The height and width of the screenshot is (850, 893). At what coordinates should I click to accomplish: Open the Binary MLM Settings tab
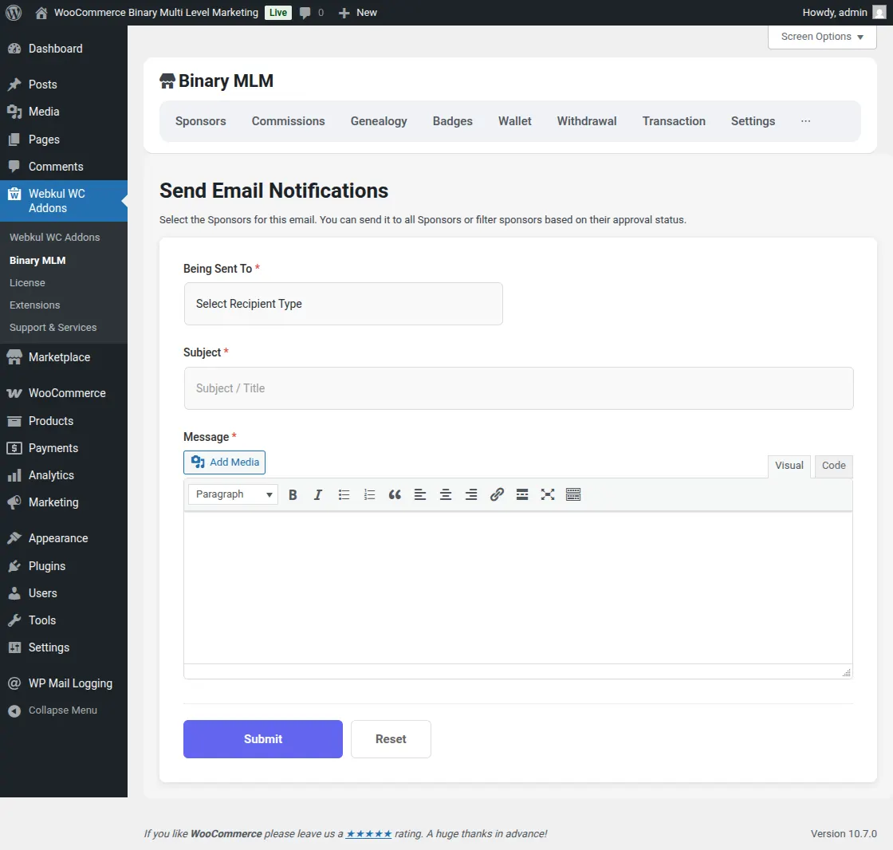pyautogui.click(x=753, y=121)
